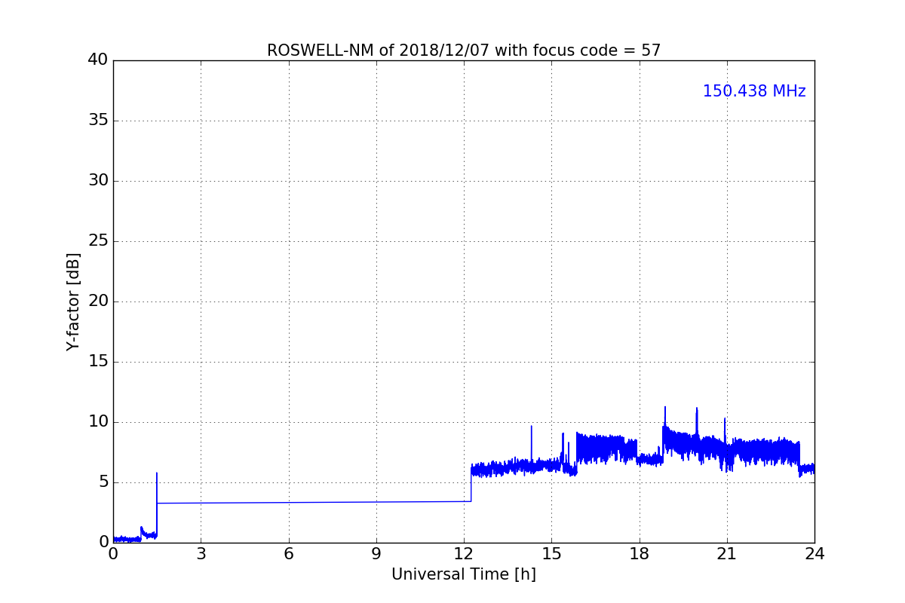The width and height of the screenshot is (905, 603).
Task: Click the x-axis tick label "9"
Action: coord(376,554)
